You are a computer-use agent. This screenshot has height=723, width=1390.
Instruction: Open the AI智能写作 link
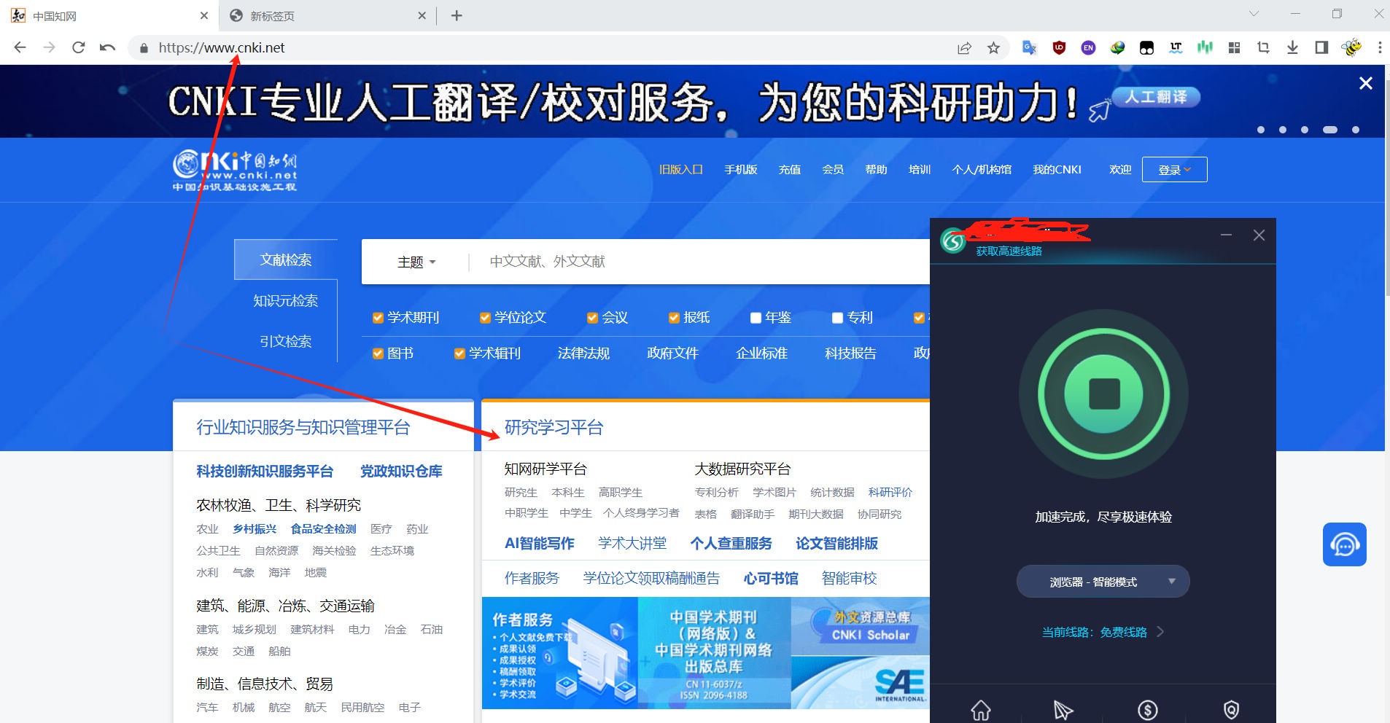[x=539, y=543]
